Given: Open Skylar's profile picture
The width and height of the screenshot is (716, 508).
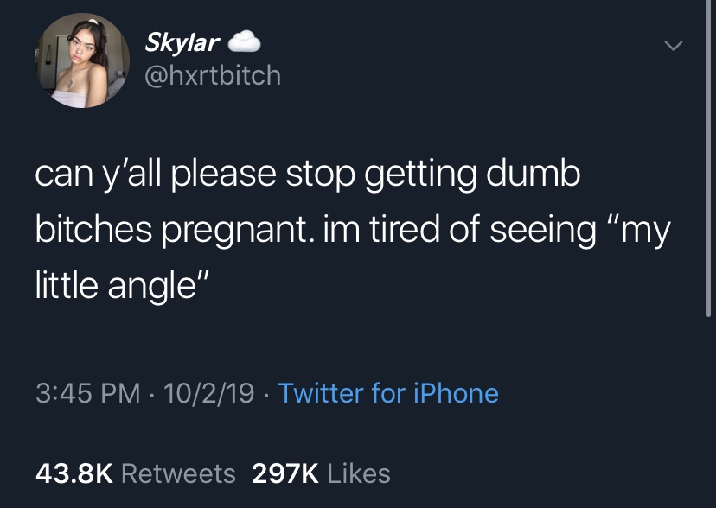Looking at the screenshot, I should (82, 60).
